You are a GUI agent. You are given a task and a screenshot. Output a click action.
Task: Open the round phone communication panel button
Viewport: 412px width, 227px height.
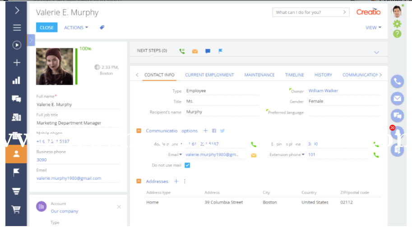397,82
